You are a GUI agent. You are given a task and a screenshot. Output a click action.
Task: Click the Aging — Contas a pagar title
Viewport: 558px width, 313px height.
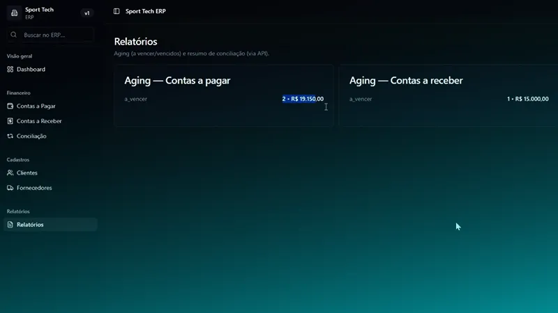tap(177, 81)
